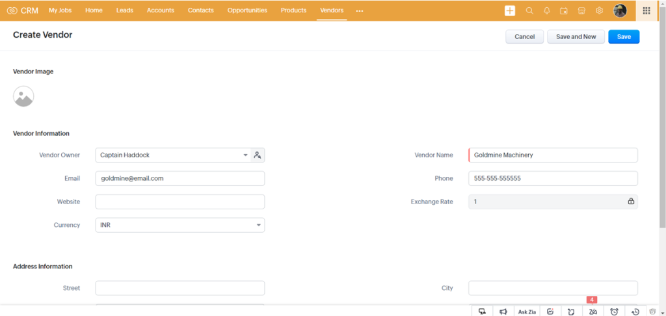Open the settings gear icon
Viewport: 666px width, 316px height.
click(599, 10)
